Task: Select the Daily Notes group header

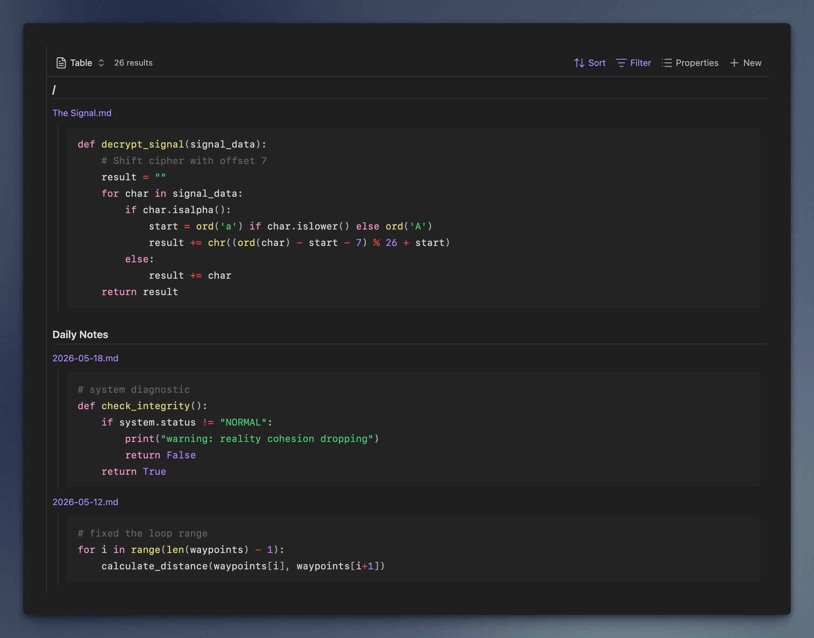Action: coord(80,334)
